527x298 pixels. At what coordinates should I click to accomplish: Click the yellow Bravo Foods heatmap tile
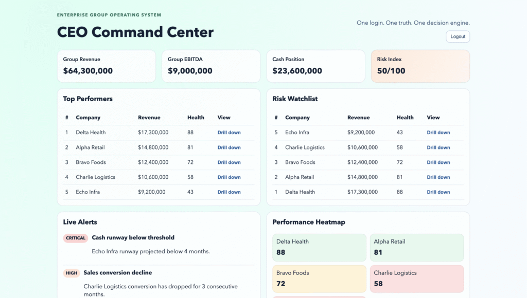pos(319,279)
